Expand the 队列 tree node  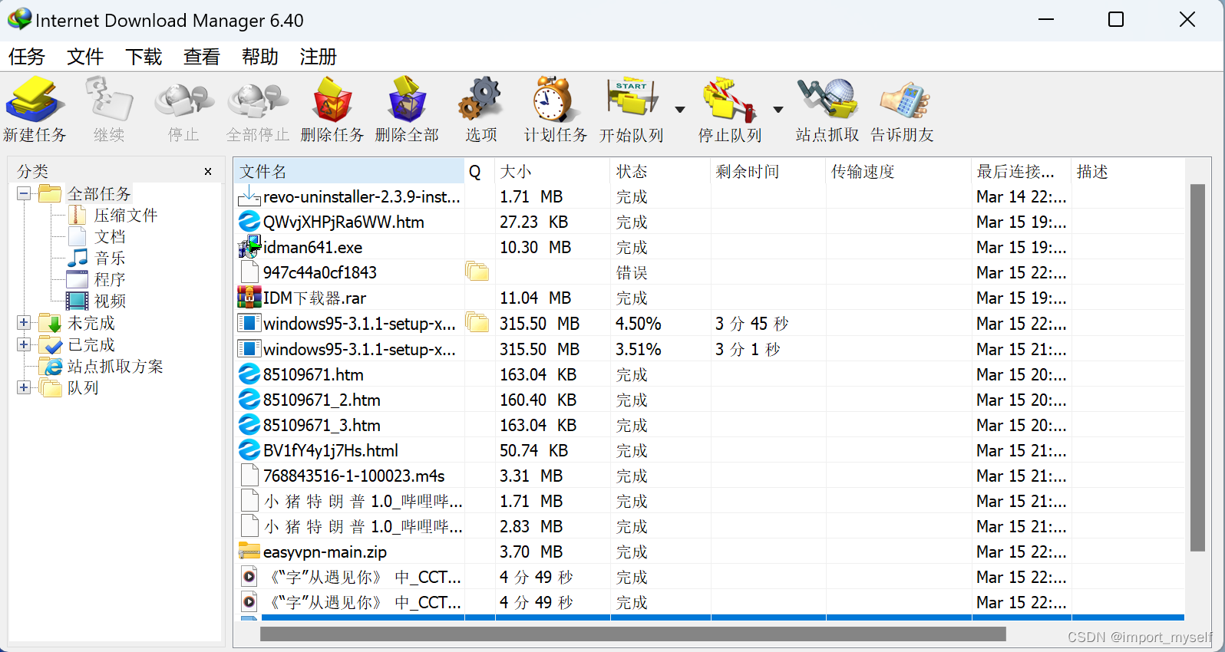pos(24,387)
